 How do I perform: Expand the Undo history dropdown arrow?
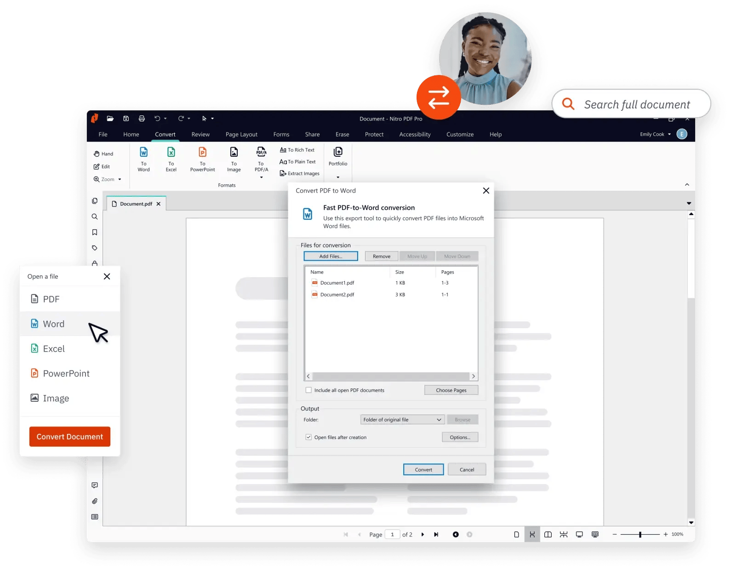tap(166, 119)
